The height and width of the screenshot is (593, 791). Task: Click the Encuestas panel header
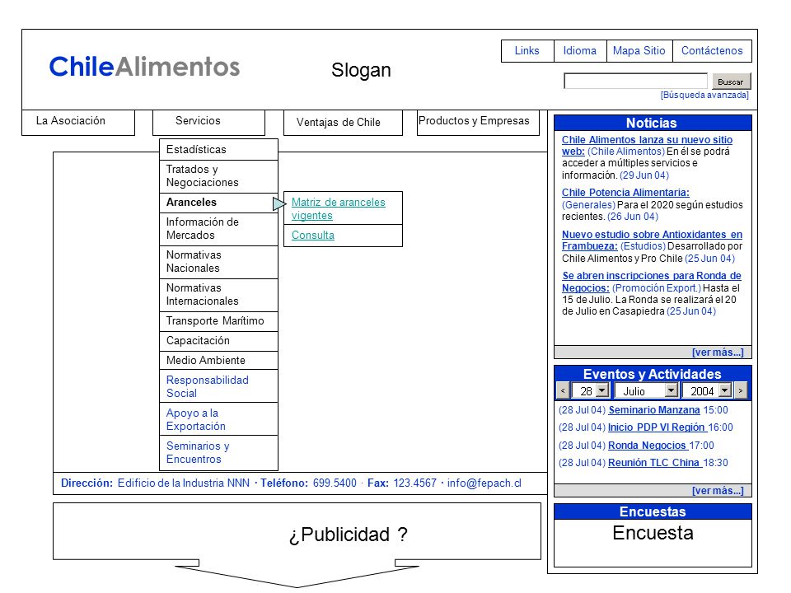(x=653, y=511)
